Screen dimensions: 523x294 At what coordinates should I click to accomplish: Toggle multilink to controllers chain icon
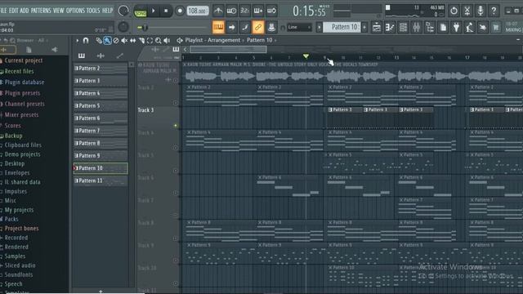(258, 27)
